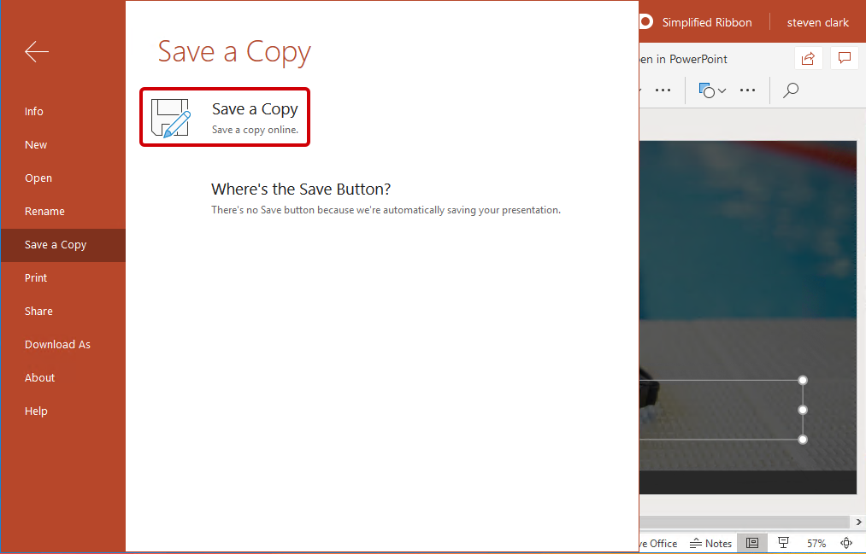Select Rename in the File sidebar

44,211
